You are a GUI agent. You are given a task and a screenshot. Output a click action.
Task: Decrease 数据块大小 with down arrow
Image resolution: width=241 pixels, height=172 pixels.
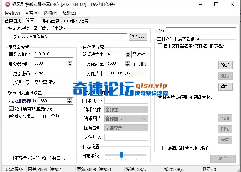[x=128, y=56]
